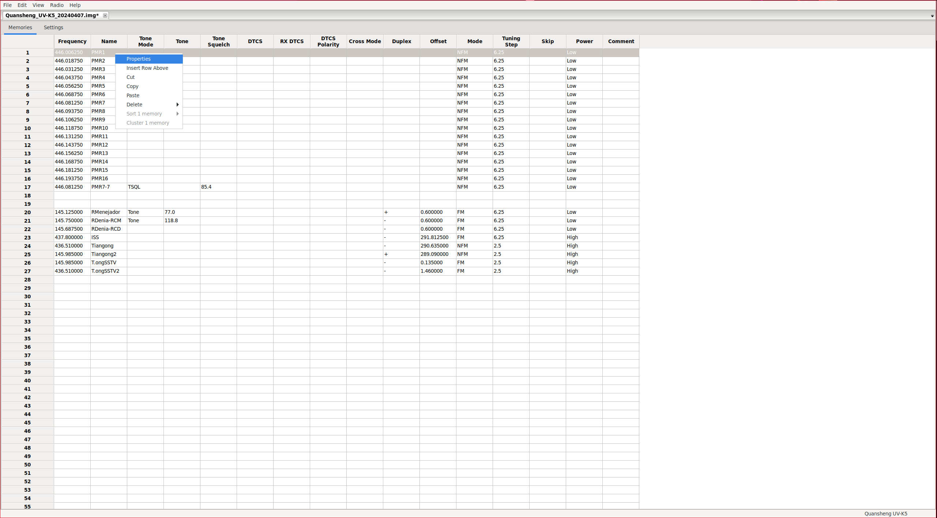
Task: Open the Radio menu
Action: click(x=57, y=5)
